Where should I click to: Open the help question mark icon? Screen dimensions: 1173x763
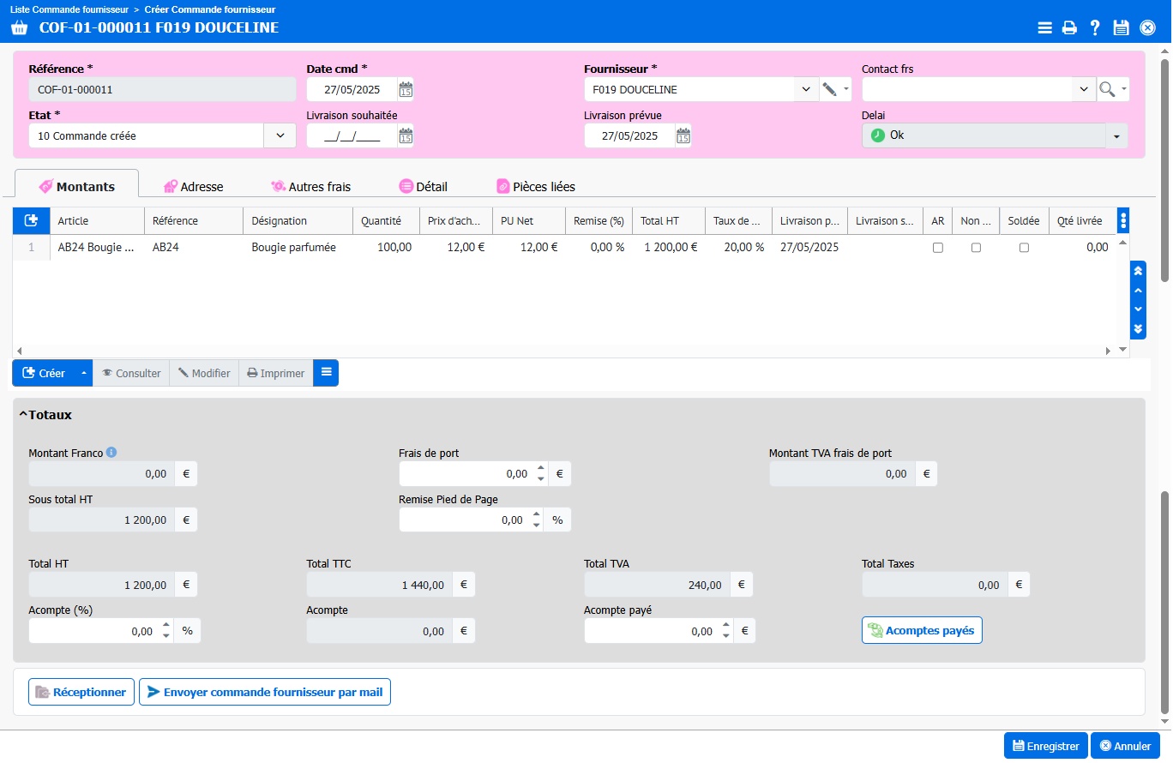(1095, 27)
